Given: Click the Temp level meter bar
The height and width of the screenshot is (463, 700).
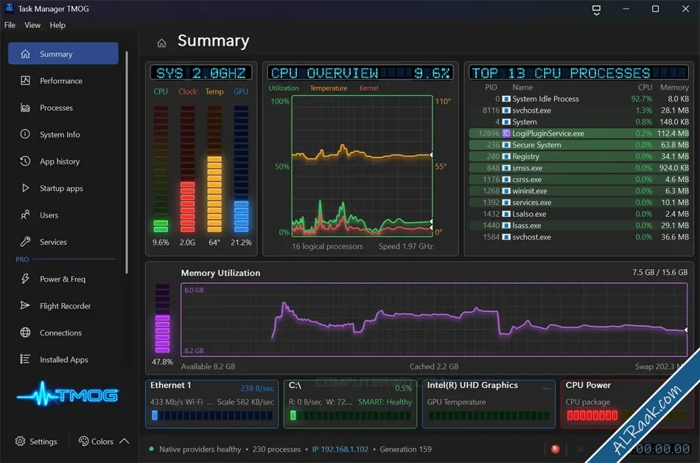Looking at the screenshot, I should tap(214, 169).
